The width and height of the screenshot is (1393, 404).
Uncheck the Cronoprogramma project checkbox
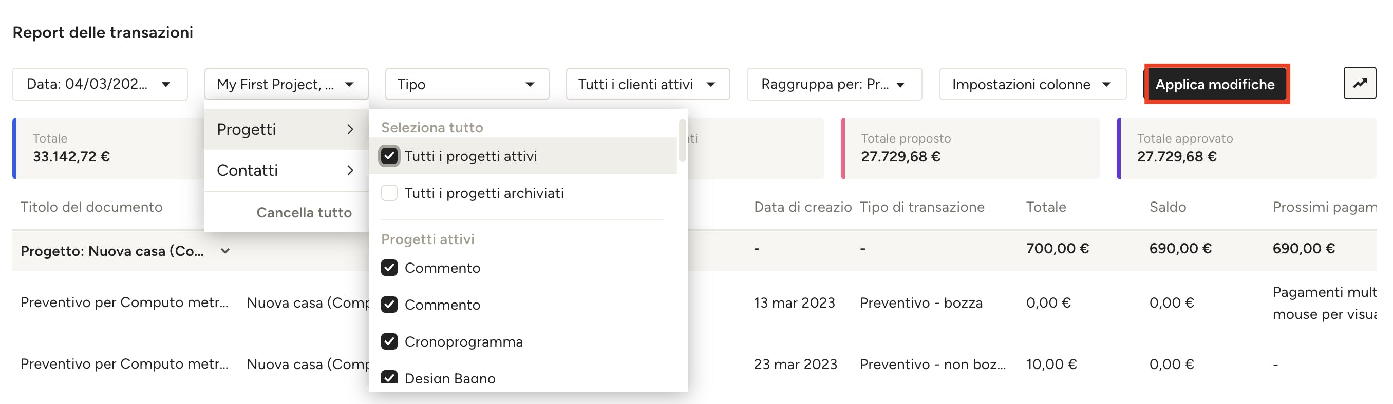click(389, 341)
